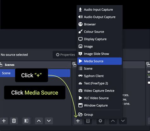150x131 pixels.
Task: Click Media Source in the menu
Action: point(100,61)
